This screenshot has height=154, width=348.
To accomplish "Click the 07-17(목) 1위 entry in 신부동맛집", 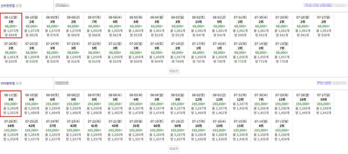I will [199, 52].
